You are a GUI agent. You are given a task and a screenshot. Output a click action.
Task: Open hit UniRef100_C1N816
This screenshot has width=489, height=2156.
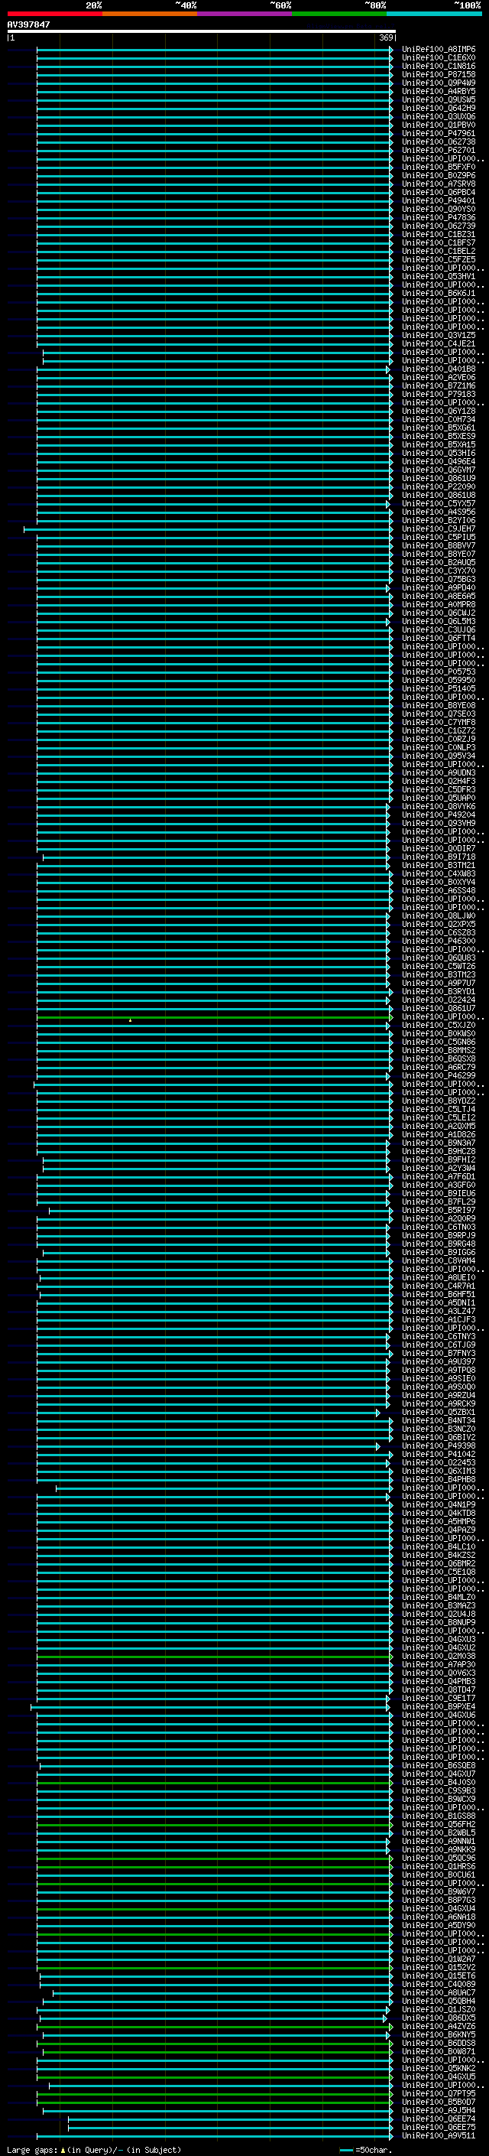438,66
